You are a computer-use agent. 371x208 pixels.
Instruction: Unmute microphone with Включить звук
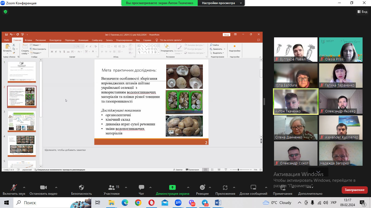(14, 188)
